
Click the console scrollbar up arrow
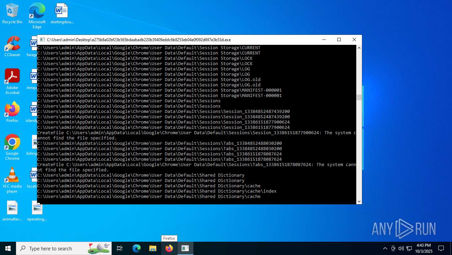click(359, 48)
